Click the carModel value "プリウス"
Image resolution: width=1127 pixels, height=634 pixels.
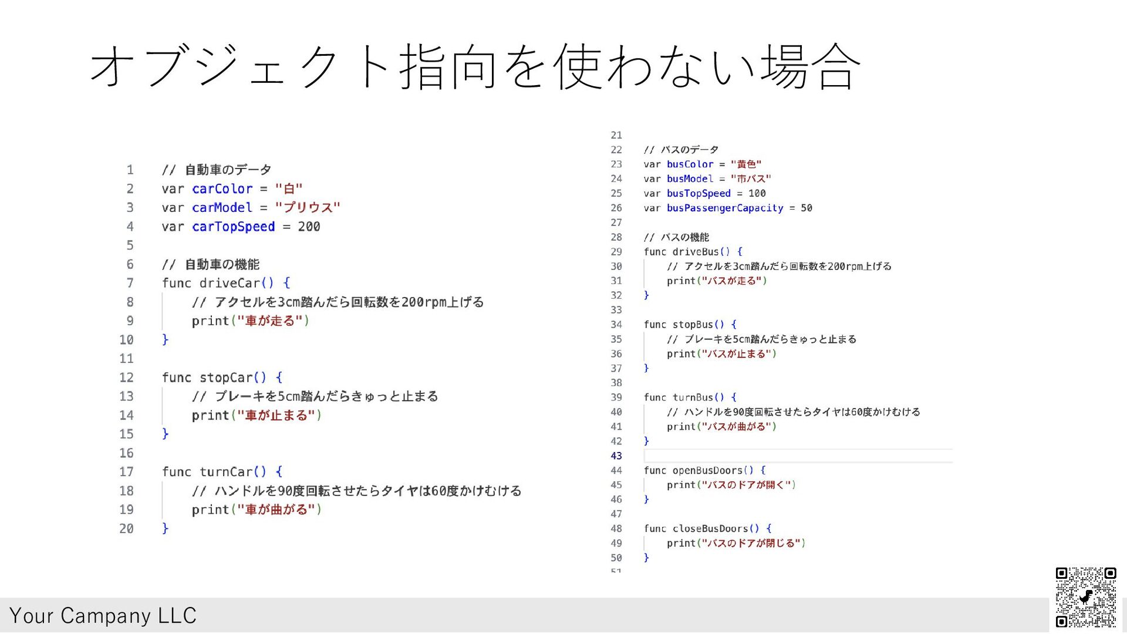(307, 208)
